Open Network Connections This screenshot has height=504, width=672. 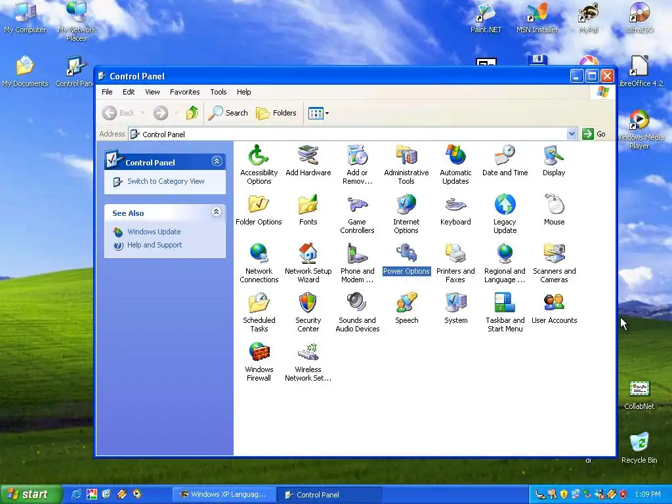pyautogui.click(x=259, y=263)
